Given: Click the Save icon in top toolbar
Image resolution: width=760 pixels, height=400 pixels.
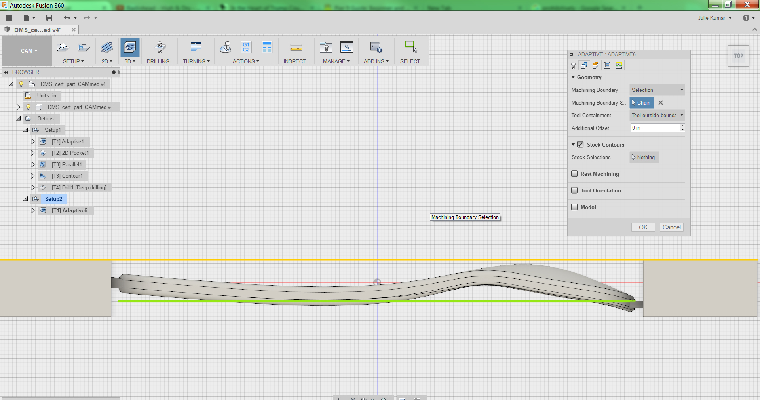Looking at the screenshot, I should click(49, 18).
